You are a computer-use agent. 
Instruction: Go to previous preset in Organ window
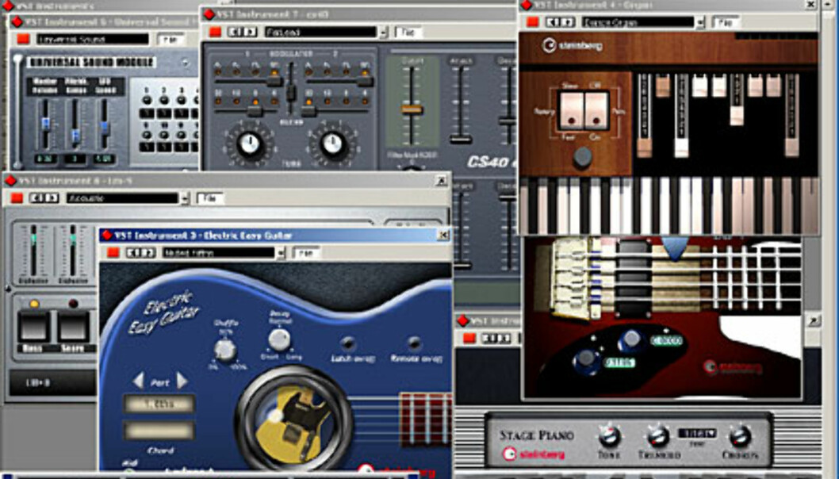[552, 22]
